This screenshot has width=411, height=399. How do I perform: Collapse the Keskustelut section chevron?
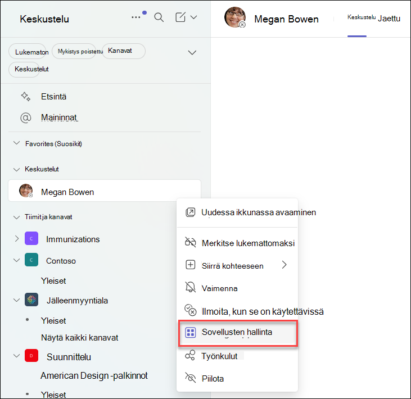point(16,170)
